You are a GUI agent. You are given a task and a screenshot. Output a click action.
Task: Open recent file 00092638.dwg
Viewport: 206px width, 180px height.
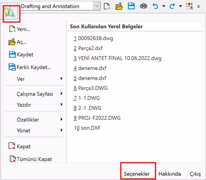click(x=93, y=38)
